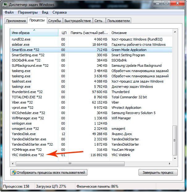This screenshot has width=187, height=192.
Task: Switch to the Службы tab
Action: click(x=55, y=21)
